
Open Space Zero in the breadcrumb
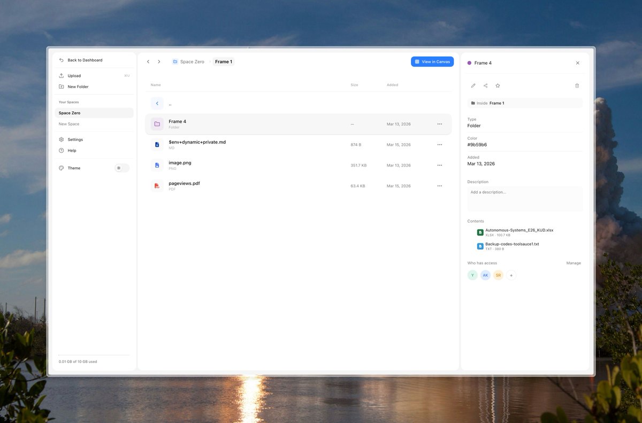[188, 62]
